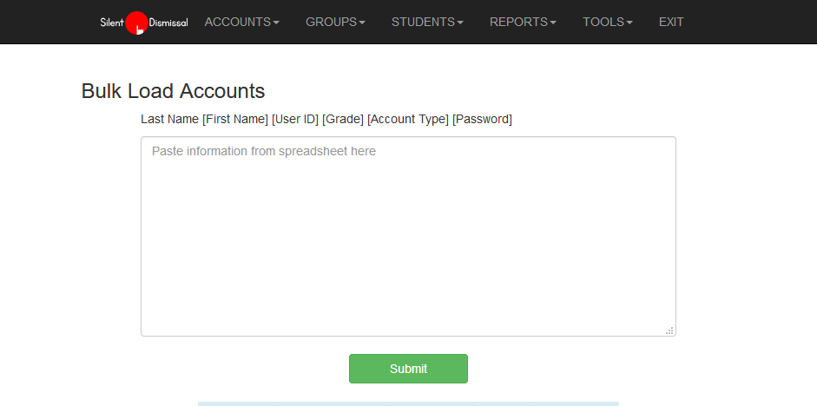Viewport: 817px width, 406px height.
Task: Click the dropdown caret beside STUDENTS
Action: tap(460, 23)
